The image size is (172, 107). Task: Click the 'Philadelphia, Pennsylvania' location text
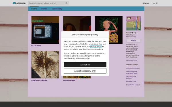(131, 36)
